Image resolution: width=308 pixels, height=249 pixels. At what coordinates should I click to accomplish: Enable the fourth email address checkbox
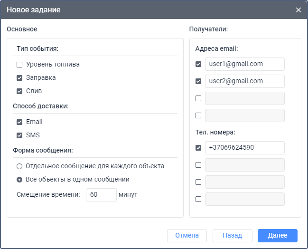198,115
